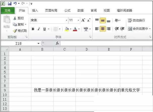Select column D header
This screenshot has width=153, height=112.
click(87, 49)
